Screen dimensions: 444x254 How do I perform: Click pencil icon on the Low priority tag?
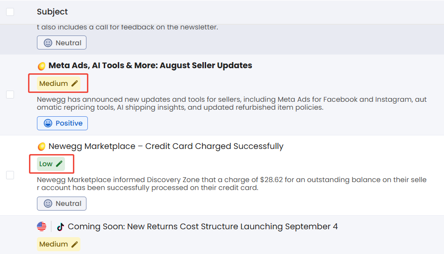pos(59,164)
